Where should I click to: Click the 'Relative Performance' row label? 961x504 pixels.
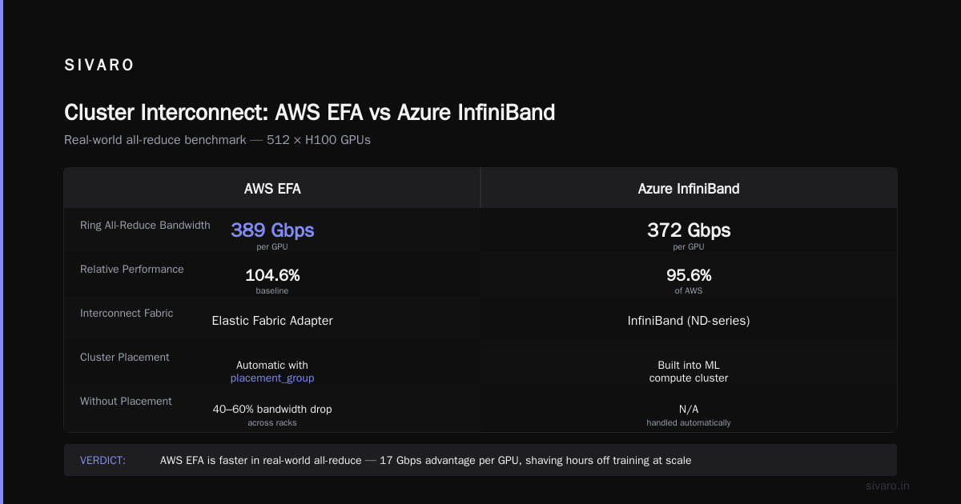tap(132, 270)
